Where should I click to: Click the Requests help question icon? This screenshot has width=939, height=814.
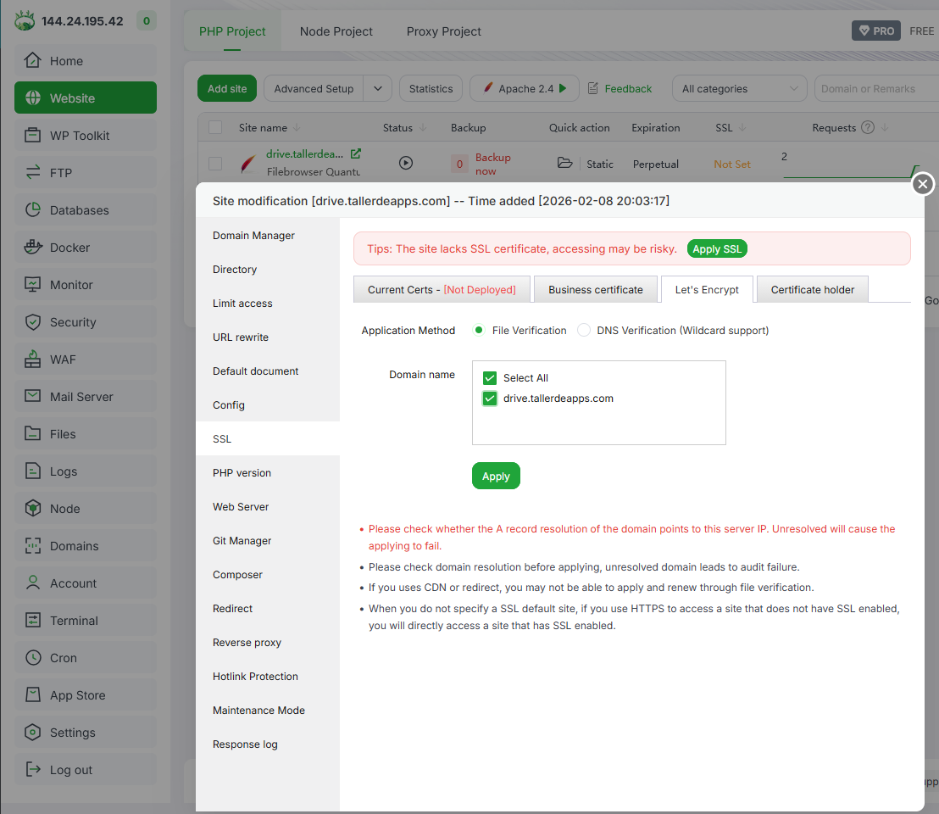point(867,128)
